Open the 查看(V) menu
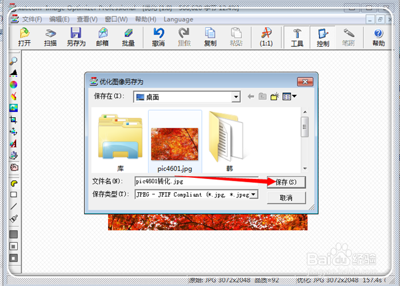 (x=87, y=19)
